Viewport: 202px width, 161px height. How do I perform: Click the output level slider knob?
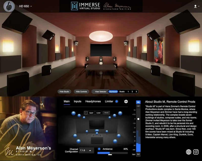138,119
